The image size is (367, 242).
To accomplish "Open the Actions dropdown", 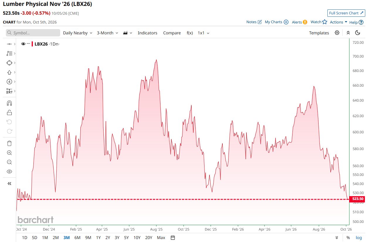I will (339, 22).
